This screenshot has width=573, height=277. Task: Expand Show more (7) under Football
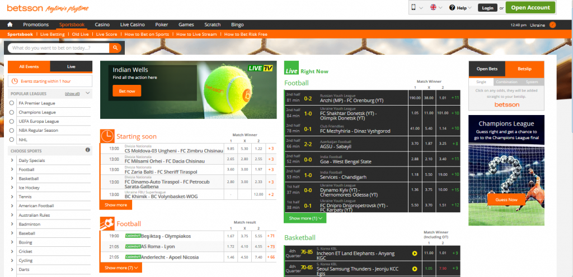(x=121, y=268)
